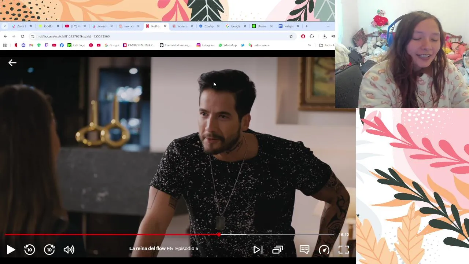Open the WhatsApp bookmark
The height and width of the screenshot is (264, 469).
click(x=228, y=45)
